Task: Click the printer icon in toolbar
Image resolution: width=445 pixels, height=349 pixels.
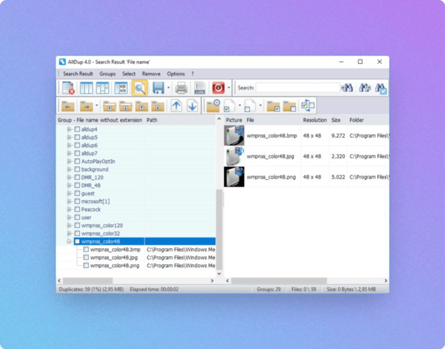Action: tap(181, 88)
